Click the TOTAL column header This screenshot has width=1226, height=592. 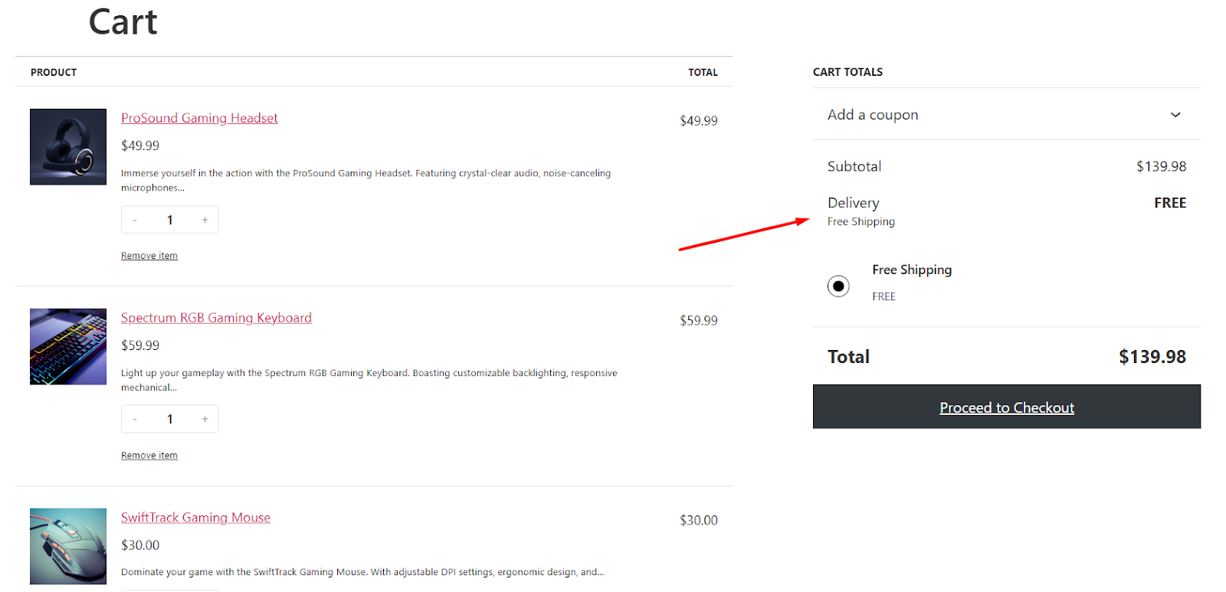(x=703, y=73)
